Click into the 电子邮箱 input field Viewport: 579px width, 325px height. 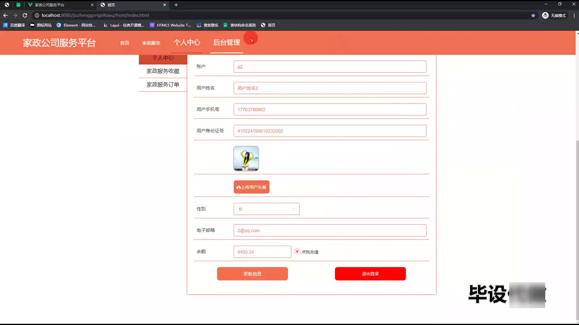click(x=330, y=231)
